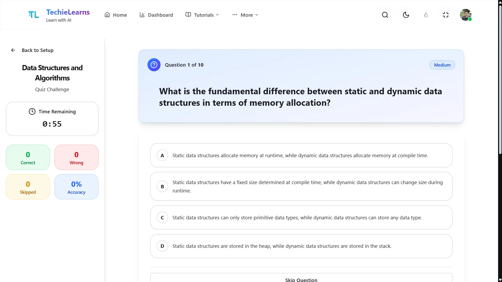This screenshot has height=282, width=502.
Task: Click 'Quiz Challenge' subtitle text
Action: (52, 89)
